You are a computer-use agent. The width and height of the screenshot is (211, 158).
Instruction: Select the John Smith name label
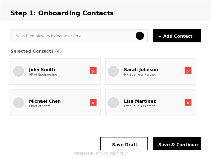(x=42, y=70)
